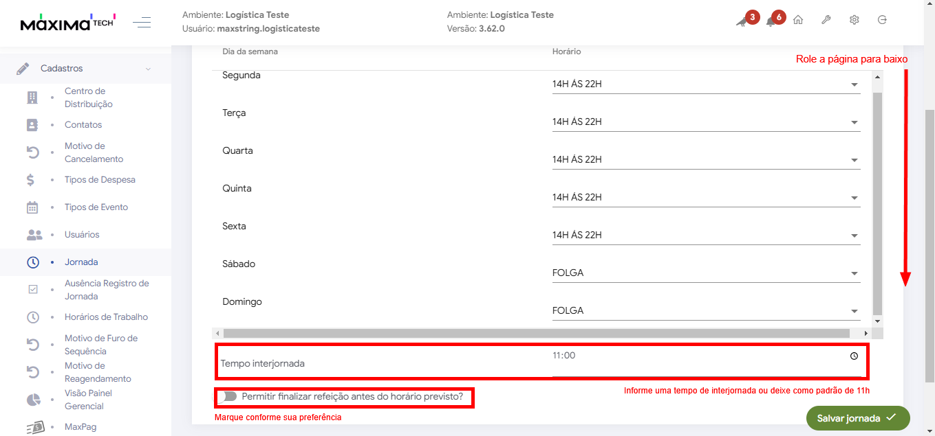
Task: Open the settings gear icon
Action: coord(855,20)
